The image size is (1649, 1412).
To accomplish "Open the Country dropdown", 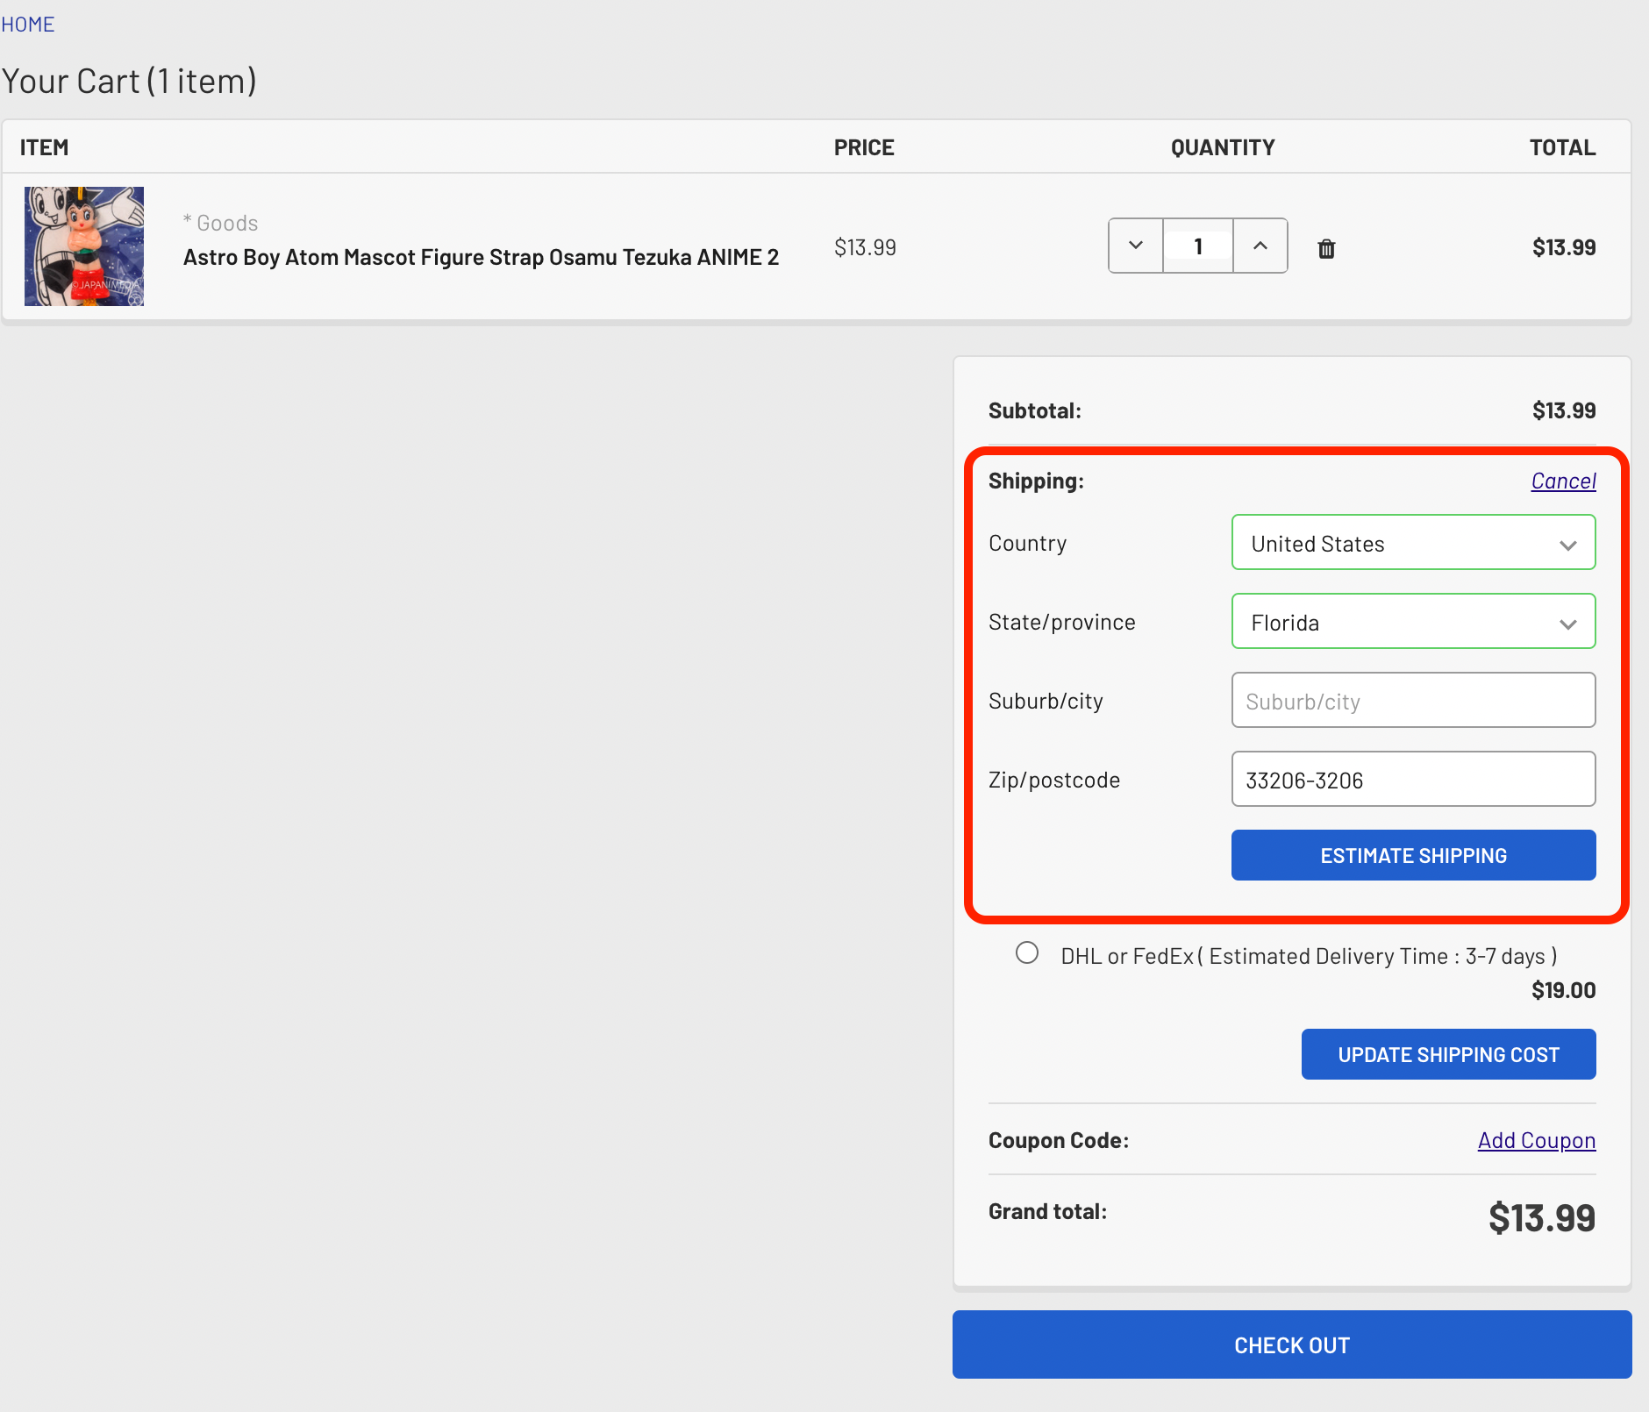I will click(x=1412, y=543).
